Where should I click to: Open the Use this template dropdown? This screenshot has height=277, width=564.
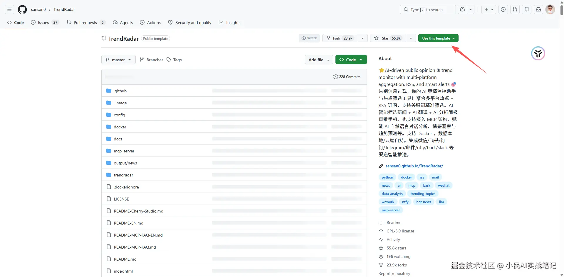coord(438,38)
